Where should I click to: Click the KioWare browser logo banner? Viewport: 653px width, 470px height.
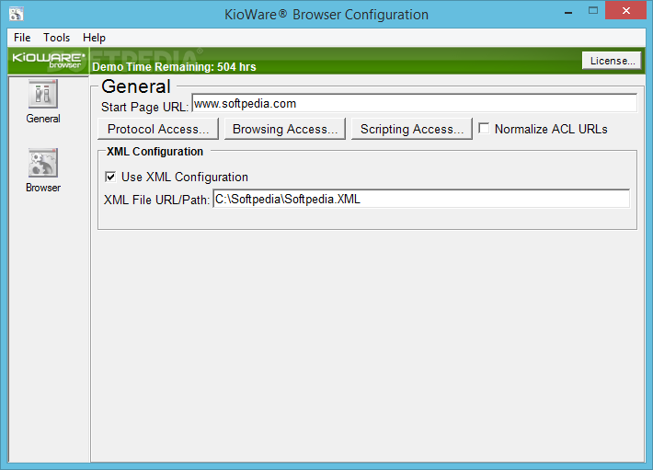pyautogui.click(x=49, y=61)
